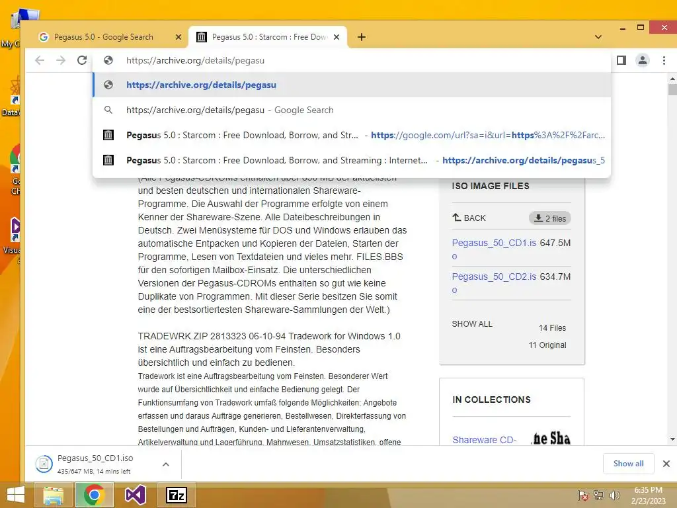
Task: Open Pegasus_50_CD1.iso download link
Action: (494, 249)
